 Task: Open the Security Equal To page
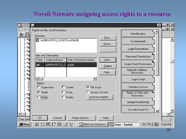click(x=138, y=110)
